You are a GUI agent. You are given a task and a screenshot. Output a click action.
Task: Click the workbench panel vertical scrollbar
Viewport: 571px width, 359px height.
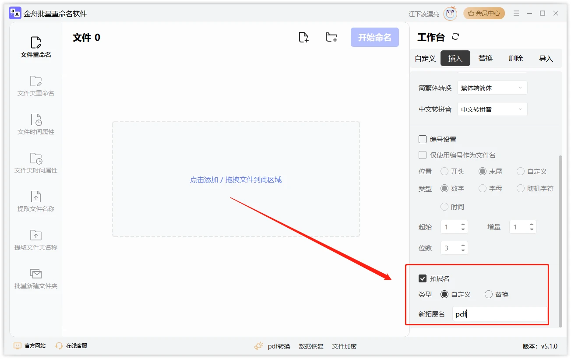(x=560, y=241)
